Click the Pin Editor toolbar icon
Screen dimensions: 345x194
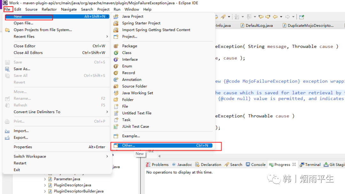pyautogui.click(x=302, y=17)
